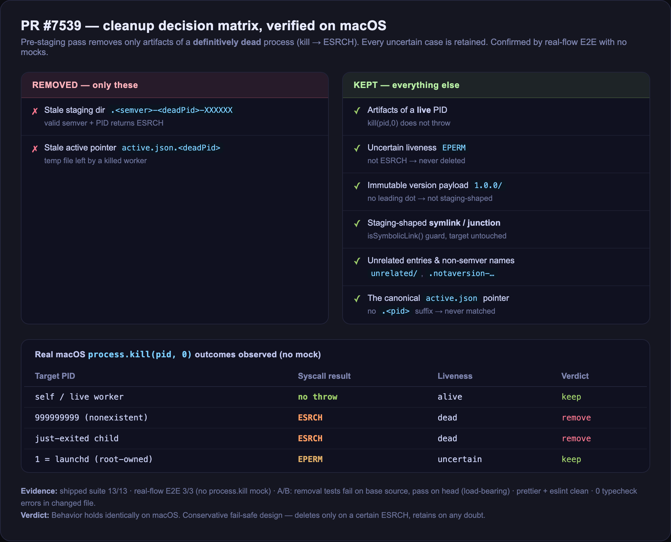Image resolution: width=671 pixels, height=542 pixels.
Task: Click the check mark beside Uncertain liveness
Action: [357, 148]
